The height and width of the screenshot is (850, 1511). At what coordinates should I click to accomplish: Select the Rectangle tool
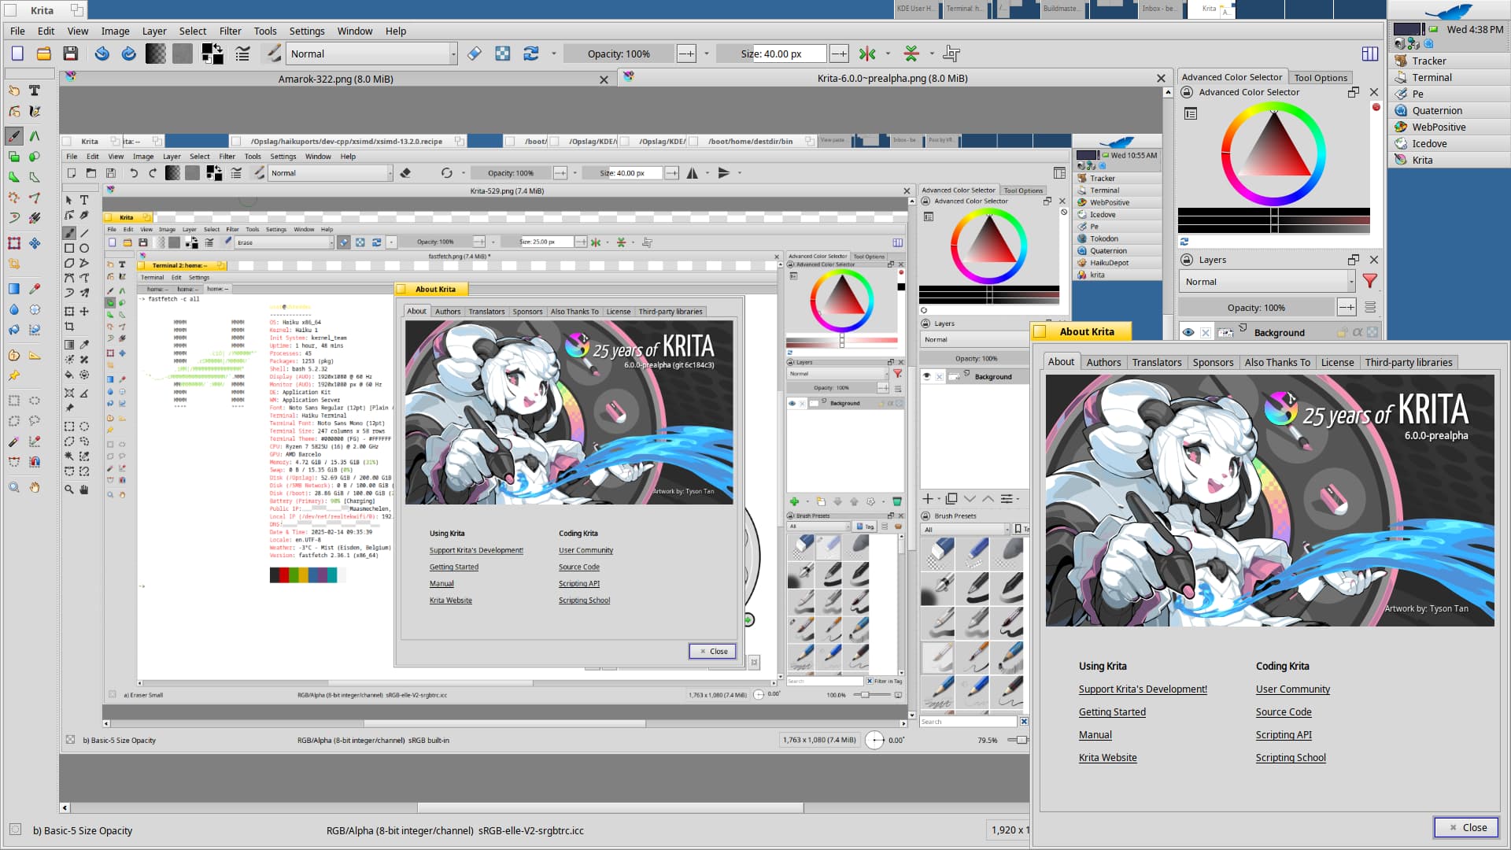tap(14, 157)
